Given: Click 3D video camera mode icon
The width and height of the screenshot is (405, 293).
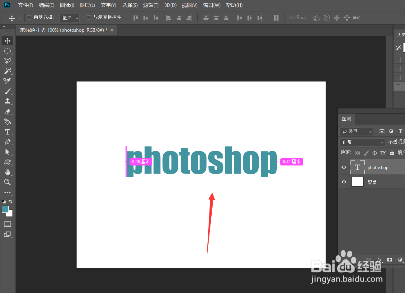Looking at the screenshot, I should point(357,18).
